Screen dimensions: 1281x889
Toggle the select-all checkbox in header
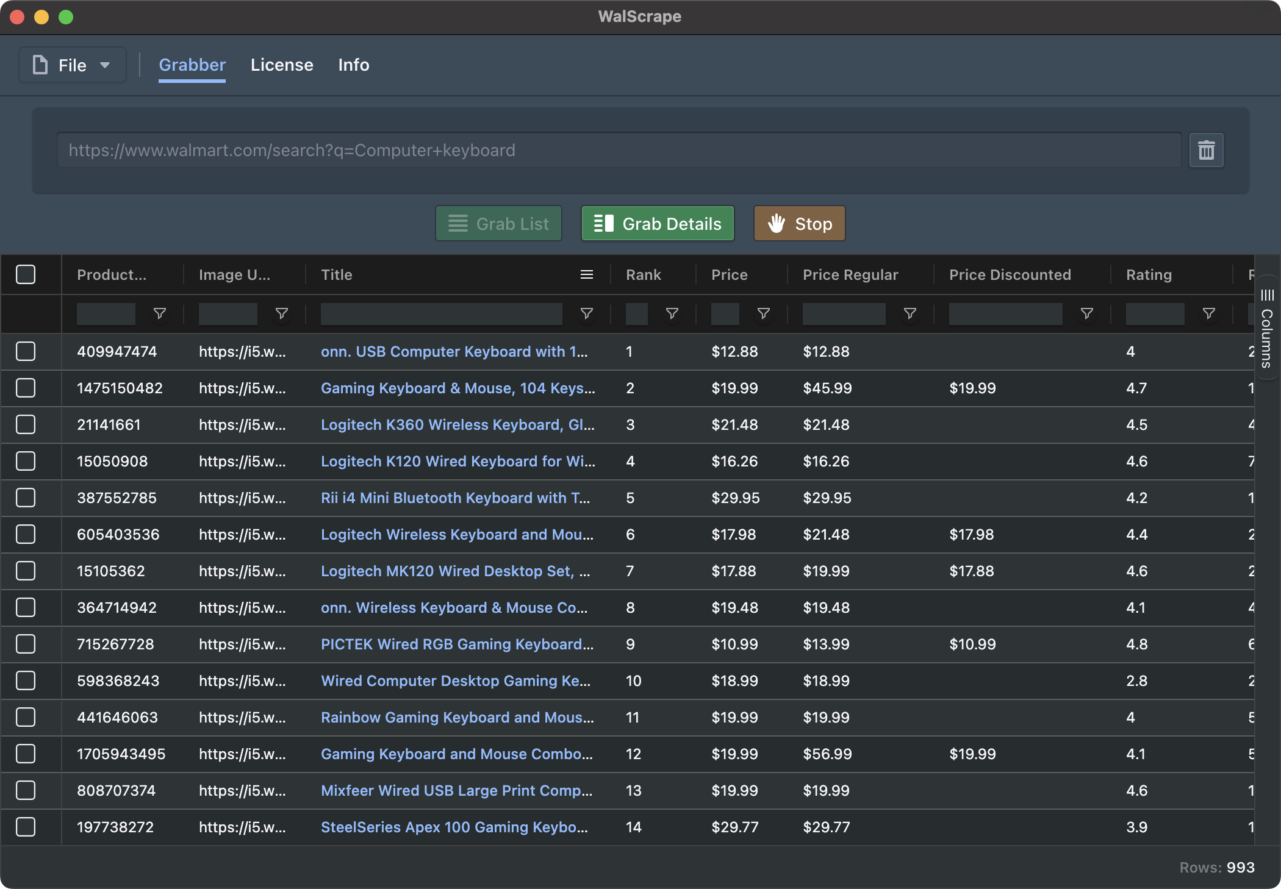[x=26, y=274]
